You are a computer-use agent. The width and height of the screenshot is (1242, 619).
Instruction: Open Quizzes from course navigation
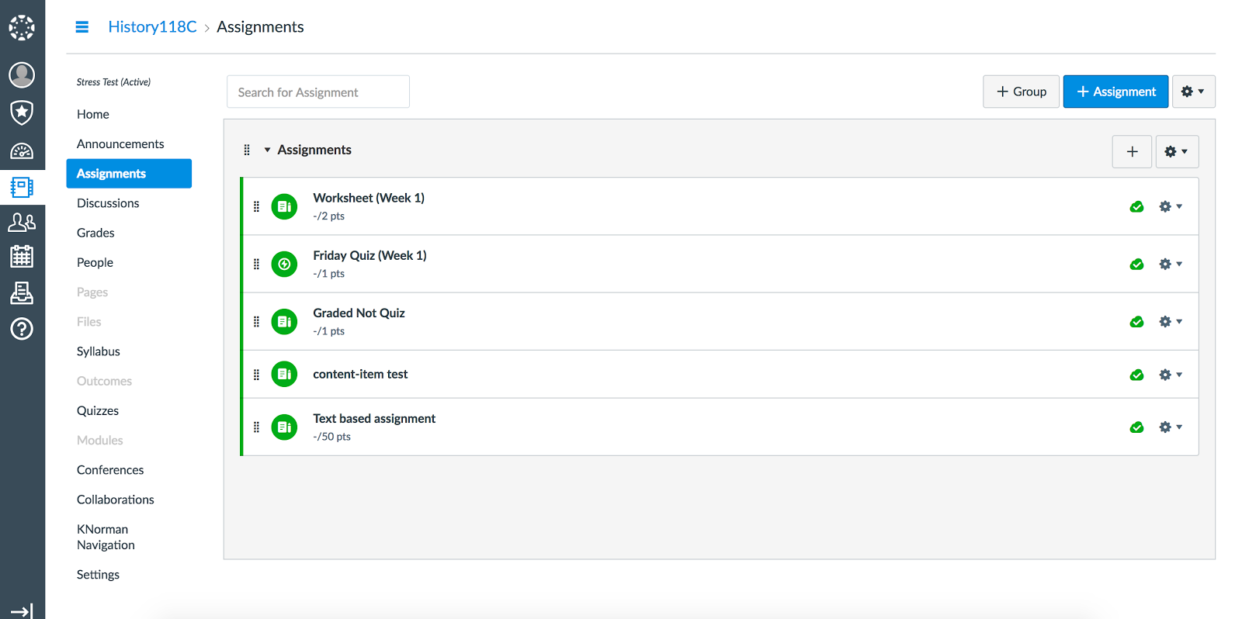click(98, 410)
